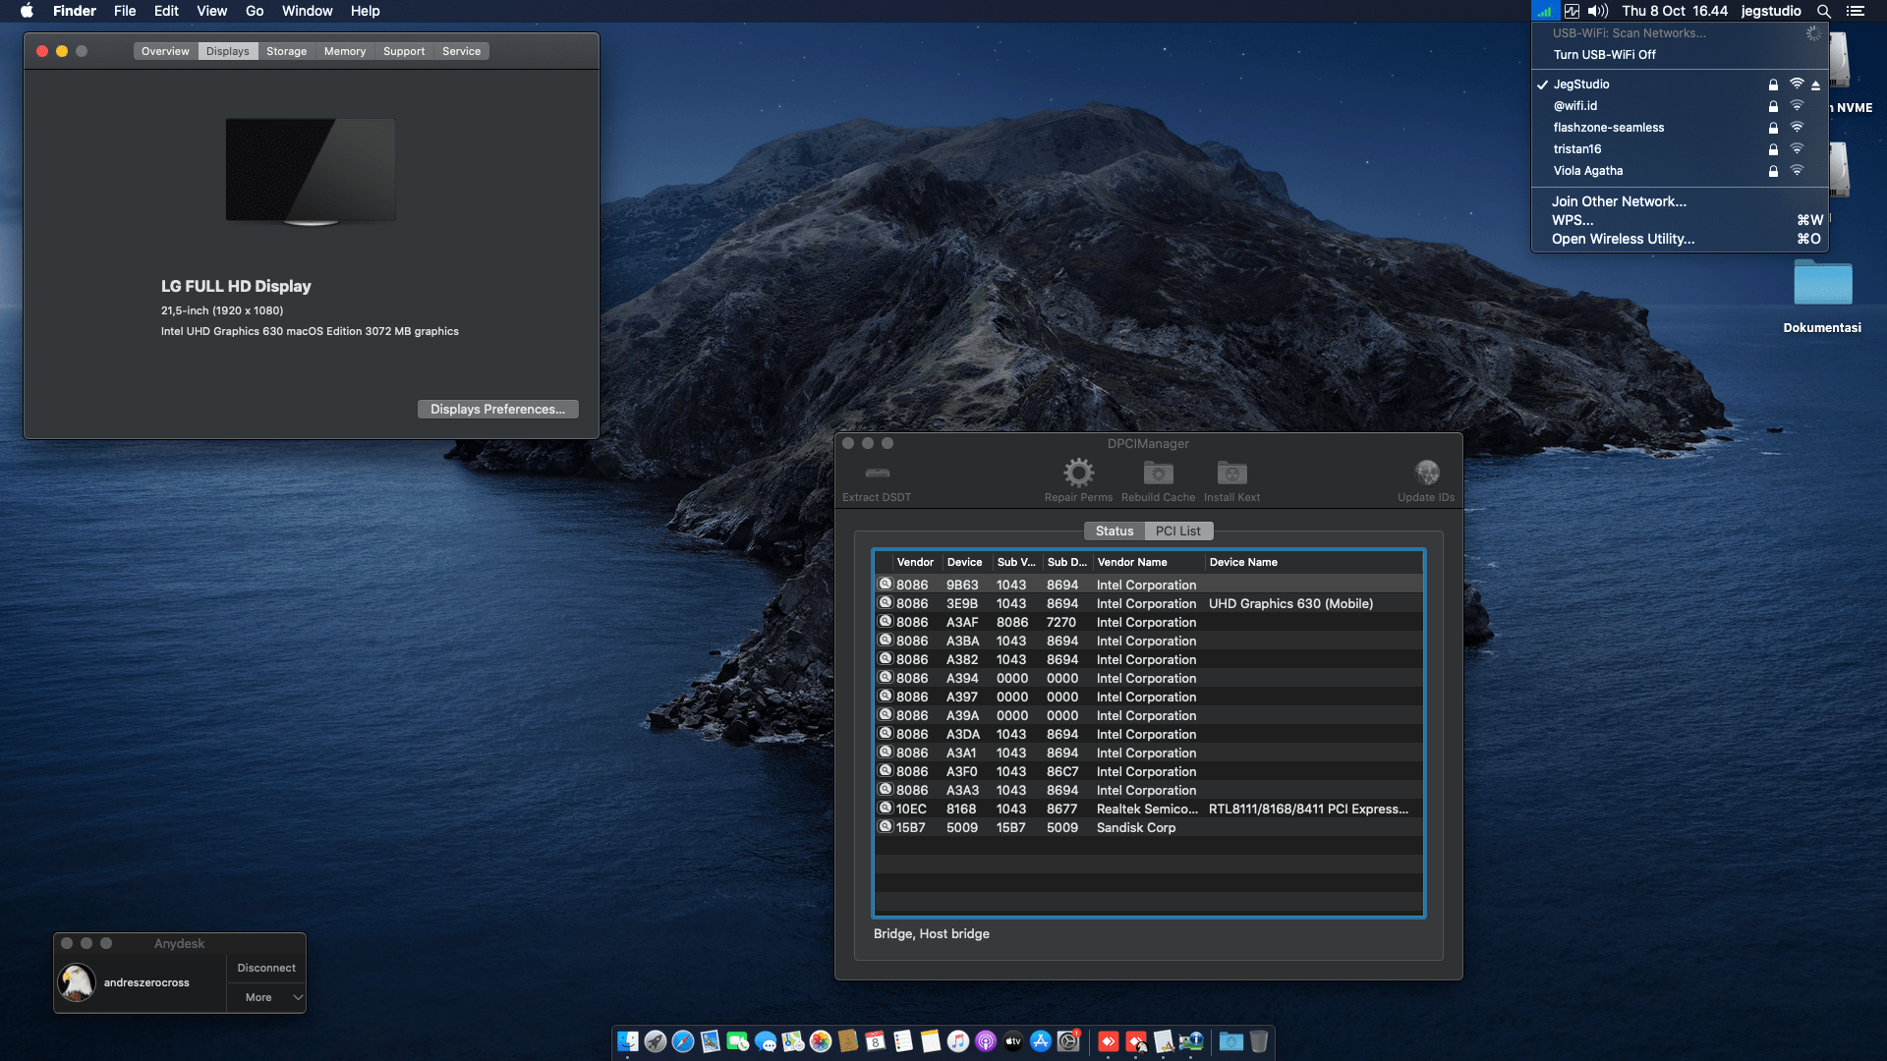Open the volume control in the menu bar
The image size is (1887, 1061).
(x=1598, y=11)
